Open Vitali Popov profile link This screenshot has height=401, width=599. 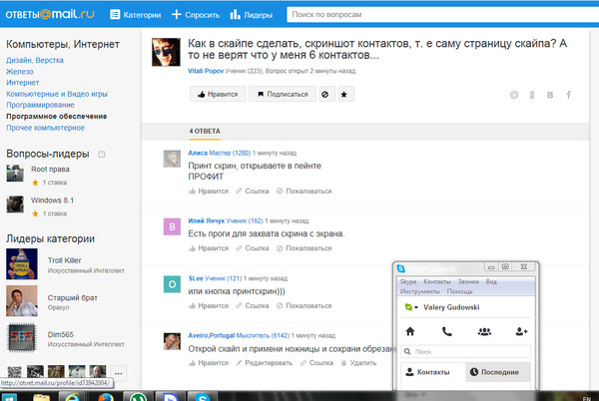click(x=206, y=71)
